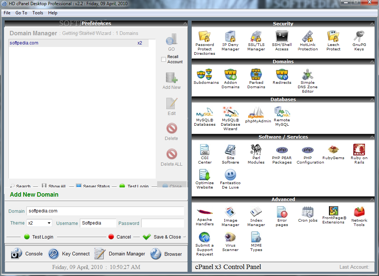Open Addon Domains
This screenshot has width=379, height=276.
[230, 79]
